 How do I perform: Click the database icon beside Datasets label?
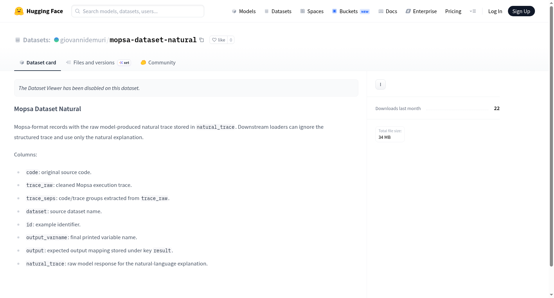pos(18,40)
